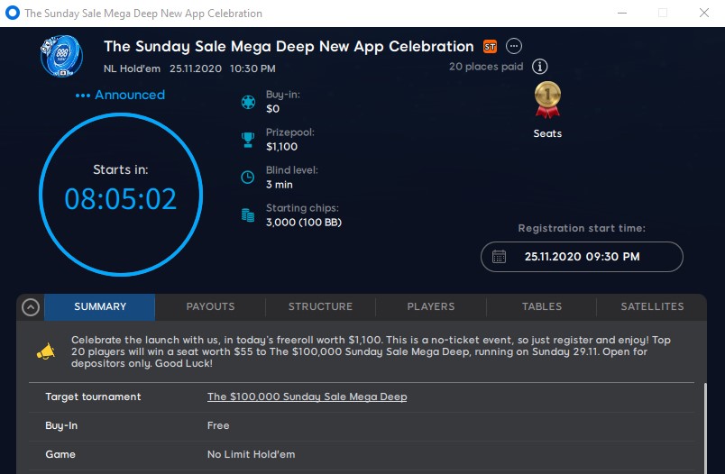
Task: Click the megaphone announcement icon
Action: point(45,351)
